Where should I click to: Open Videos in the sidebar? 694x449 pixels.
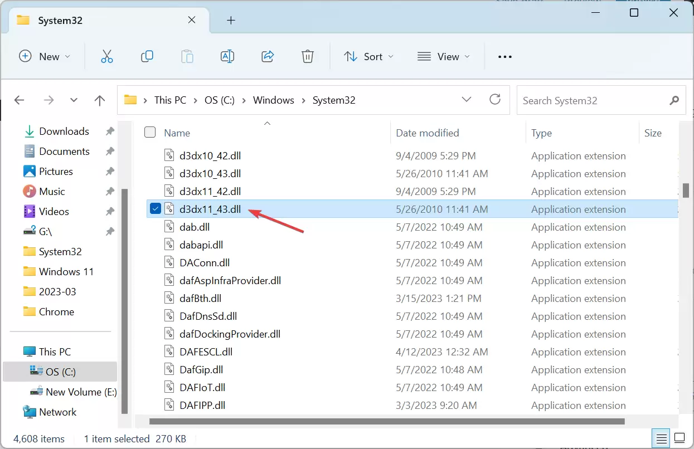pyautogui.click(x=54, y=212)
